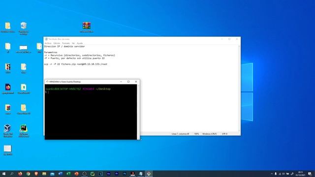The height and width of the screenshot is (177, 315).
Task: Open File Explorer from the taskbar
Action: point(44,174)
